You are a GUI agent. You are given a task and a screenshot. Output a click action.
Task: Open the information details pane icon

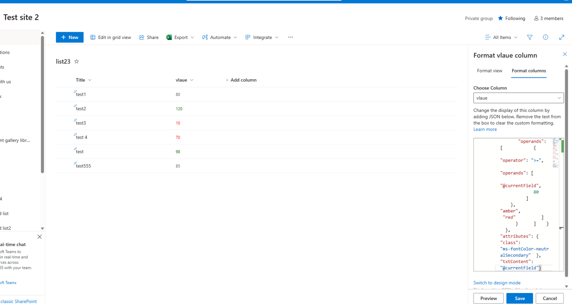546,37
